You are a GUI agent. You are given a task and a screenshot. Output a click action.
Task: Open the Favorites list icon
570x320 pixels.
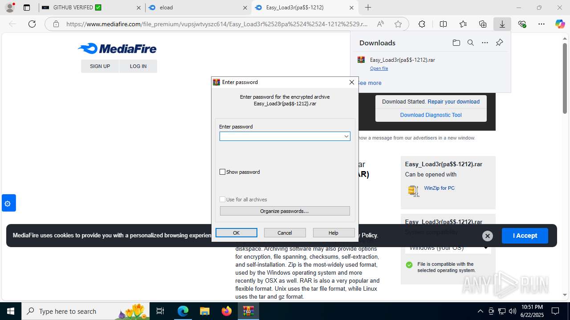point(463,24)
